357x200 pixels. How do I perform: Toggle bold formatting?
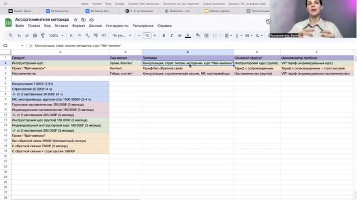(x=163, y=36)
